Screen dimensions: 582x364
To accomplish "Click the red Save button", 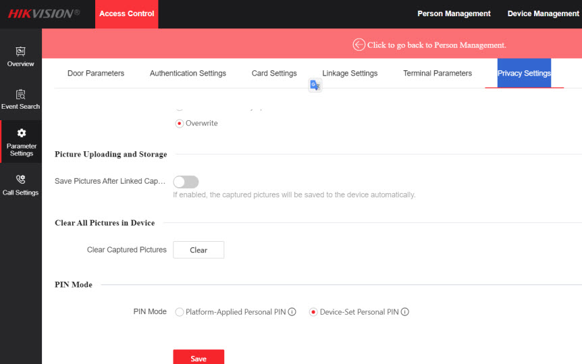I will point(199,358).
